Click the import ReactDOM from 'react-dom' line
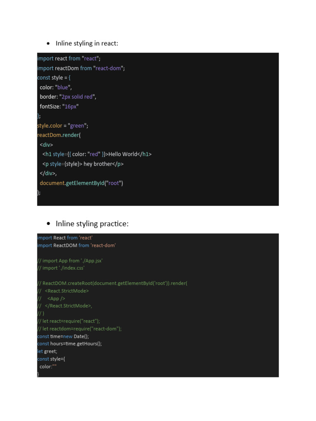This screenshot has width=316, height=421. [77, 245]
